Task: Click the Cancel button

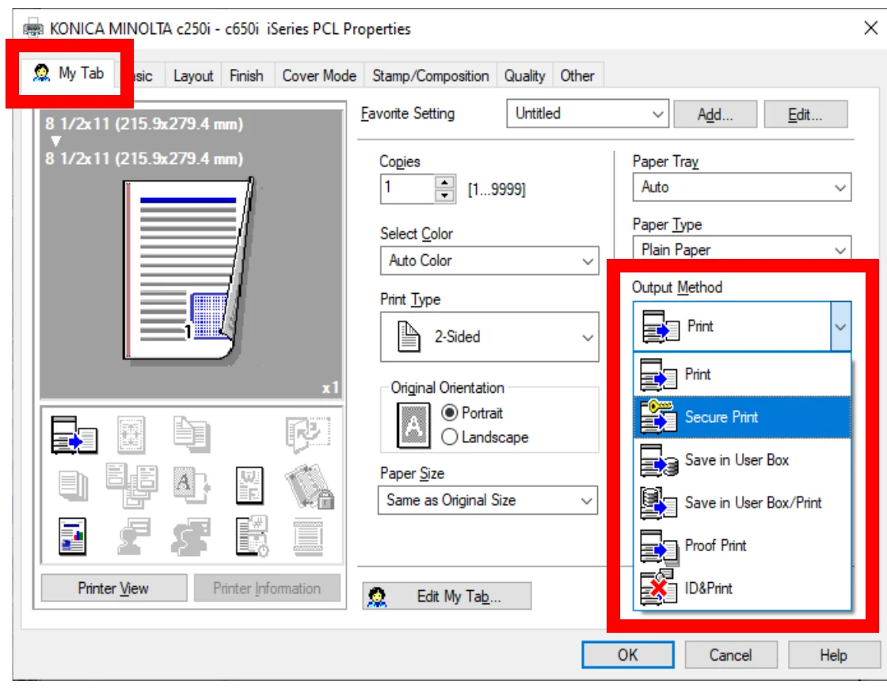Action: [x=731, y=655]
